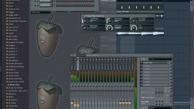Select 'shook ones' sample in browser
This screenshot has width=194, height=109.
tap(14, 85)
